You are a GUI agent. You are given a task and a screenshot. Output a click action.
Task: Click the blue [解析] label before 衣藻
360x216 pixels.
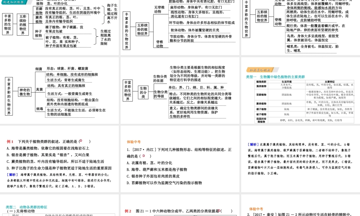[x=253, y=144]
